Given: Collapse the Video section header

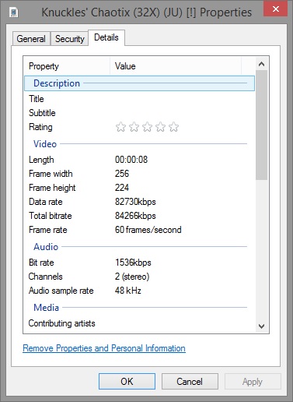Looking at the screenshot, I should [139, 144].
